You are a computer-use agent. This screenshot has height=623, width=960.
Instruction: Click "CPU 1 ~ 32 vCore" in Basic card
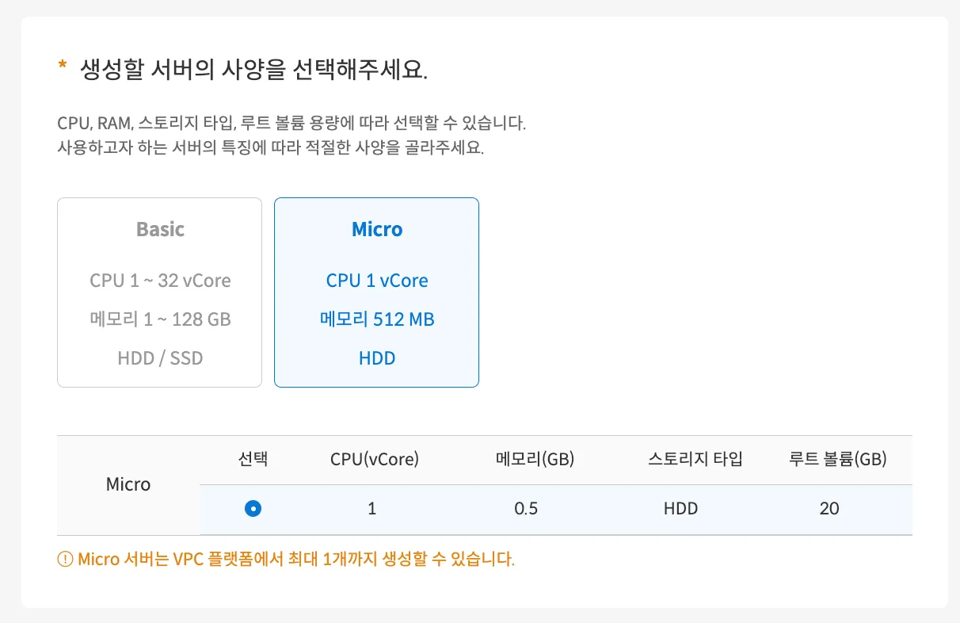[x=160, y=281]
